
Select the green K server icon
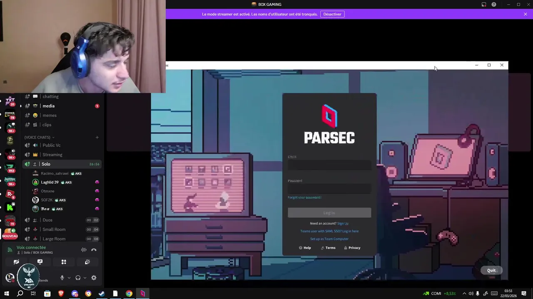[x=10, y=207]
